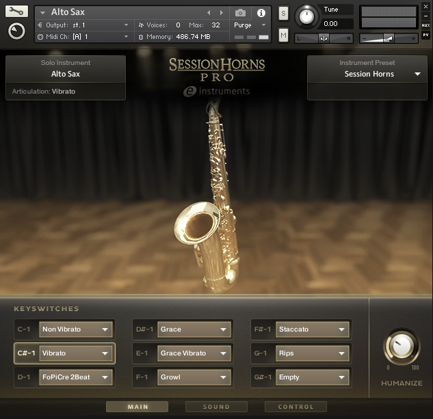Solo the instrument with S button
The image size is (433, 419).
(283, 13)
